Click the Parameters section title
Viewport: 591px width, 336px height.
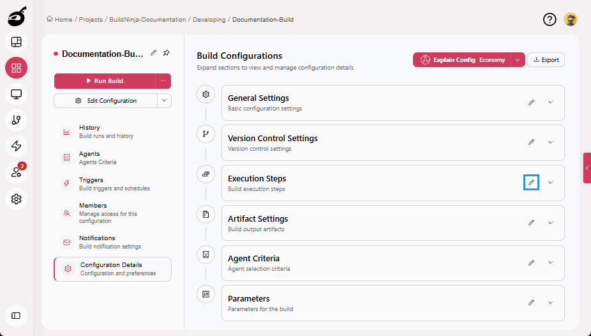[x=249, y=299]
